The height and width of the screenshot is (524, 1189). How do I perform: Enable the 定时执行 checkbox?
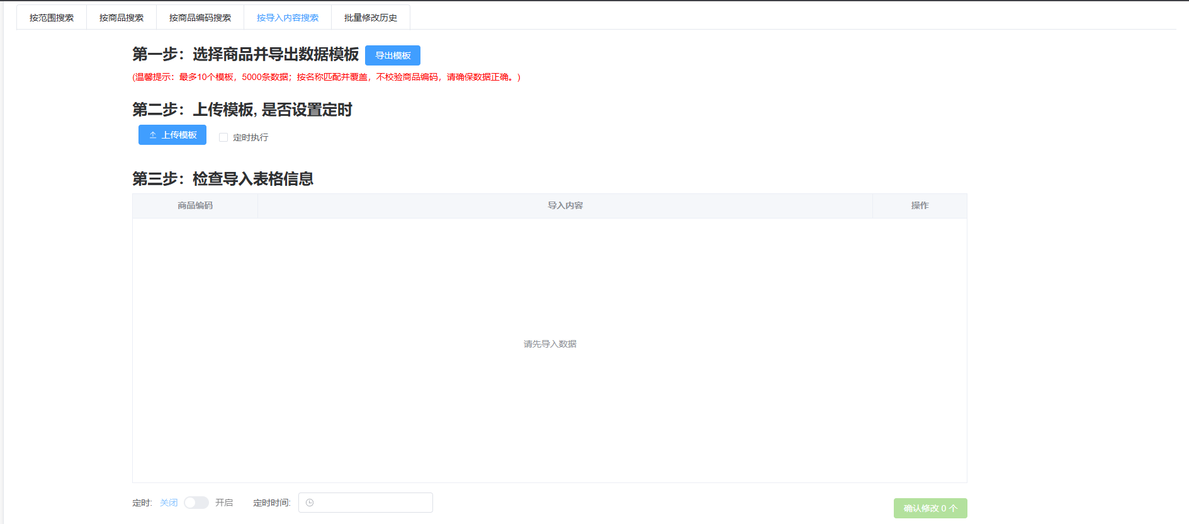[223, 137]
